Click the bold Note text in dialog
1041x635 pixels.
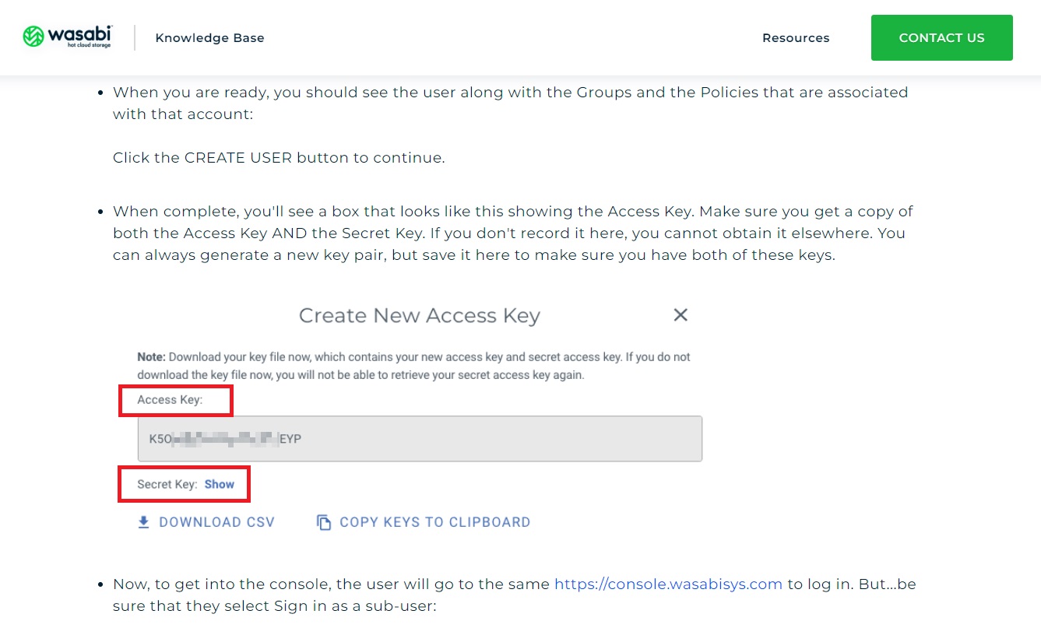click(152, 357)
